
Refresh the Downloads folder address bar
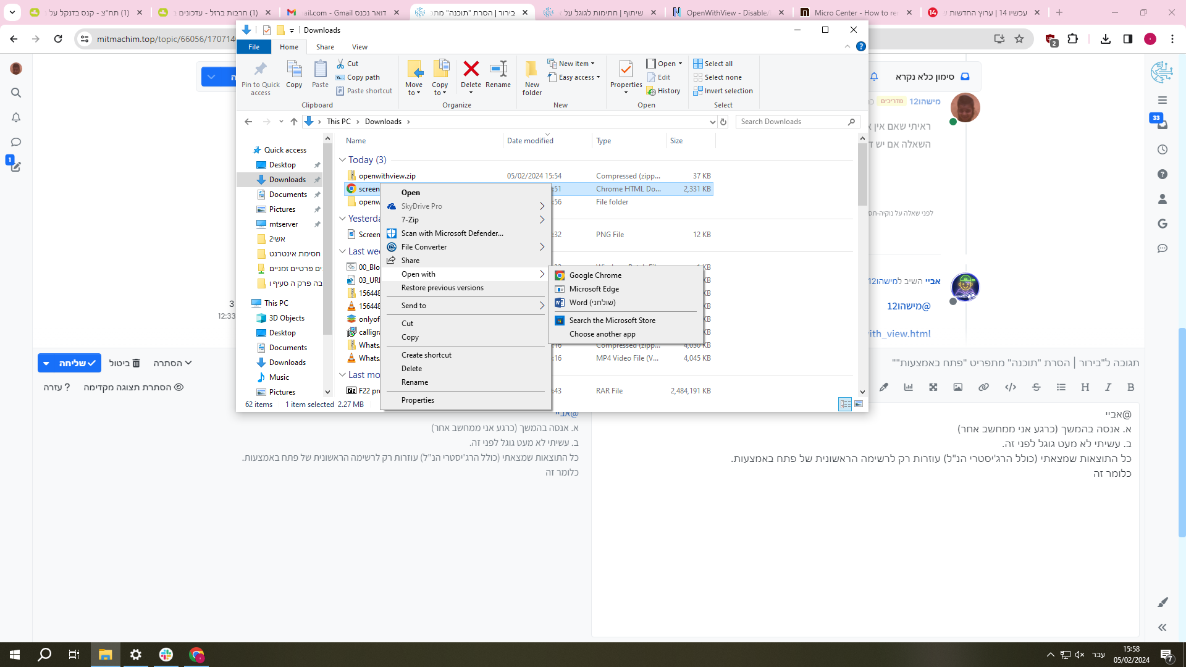pos(723,122)
